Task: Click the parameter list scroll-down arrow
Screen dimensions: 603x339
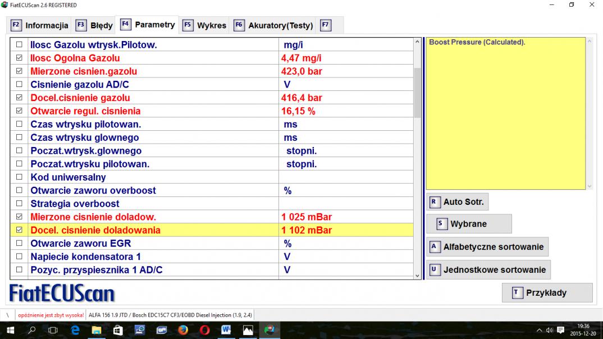Action: pos(417,276)
